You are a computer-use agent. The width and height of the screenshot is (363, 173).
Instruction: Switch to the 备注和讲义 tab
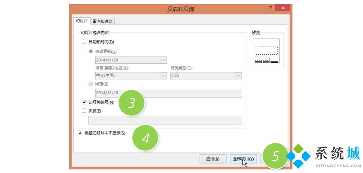(x=102, y=21)
